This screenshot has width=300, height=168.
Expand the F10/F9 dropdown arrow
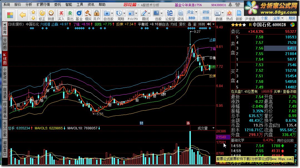pos(136,13)
